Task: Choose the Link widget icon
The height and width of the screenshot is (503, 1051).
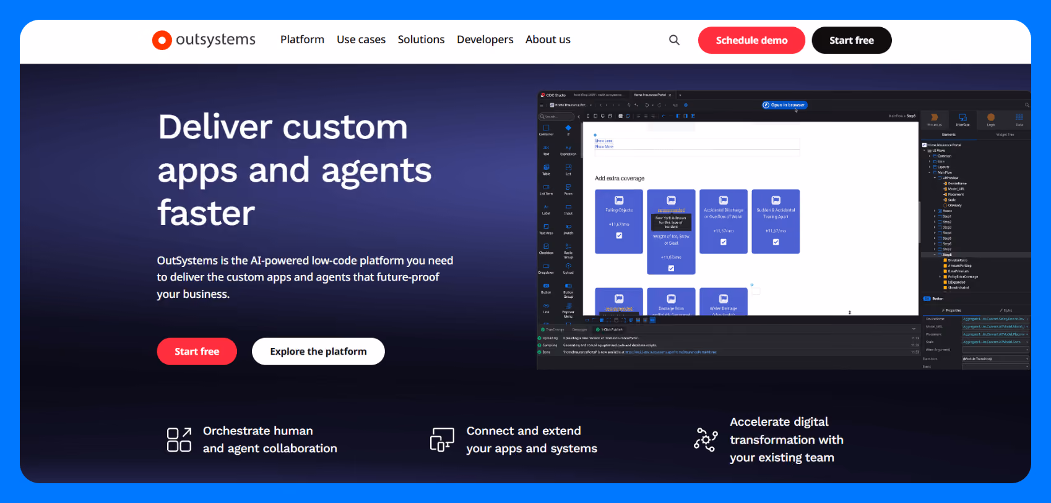Action: (546, 306)
